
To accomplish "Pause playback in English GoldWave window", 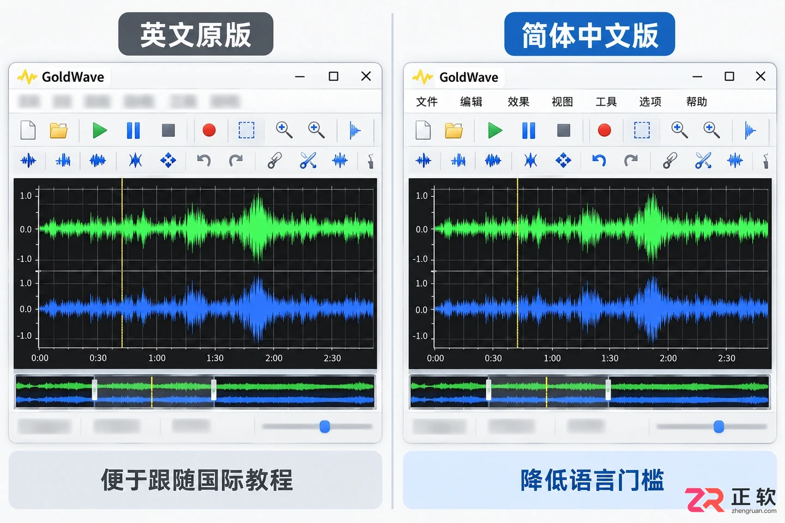I will click(x=133, y=130).
